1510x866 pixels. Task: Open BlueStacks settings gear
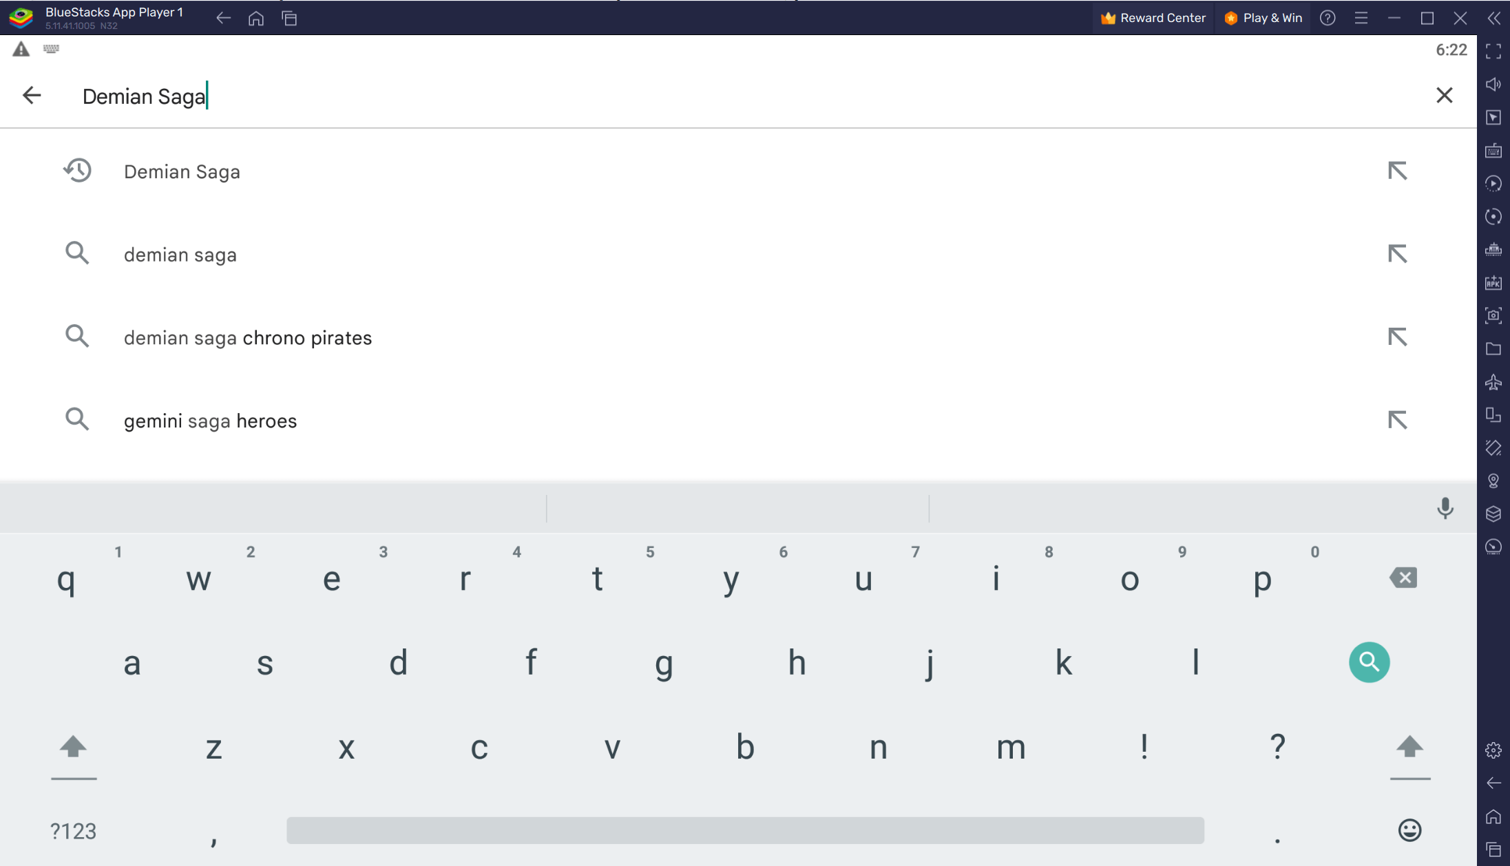tap(1493, 750)
